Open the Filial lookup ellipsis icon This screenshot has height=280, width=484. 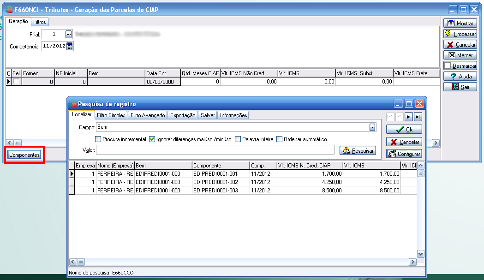[69, 34]
